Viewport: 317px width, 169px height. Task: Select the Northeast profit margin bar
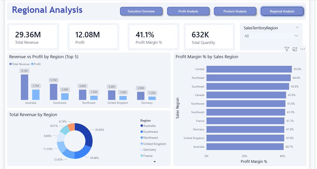pyautogui.click(x=248, y=78)
